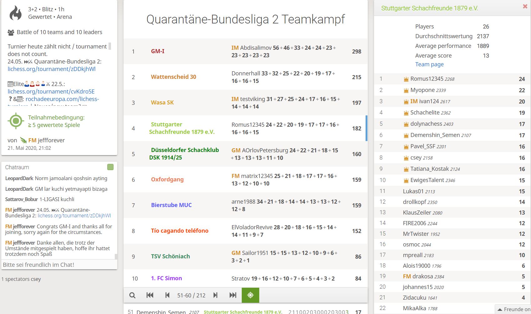This screenshot has height=314, width=531.
Task: Click Zidacuku player row
Action: 452,297
